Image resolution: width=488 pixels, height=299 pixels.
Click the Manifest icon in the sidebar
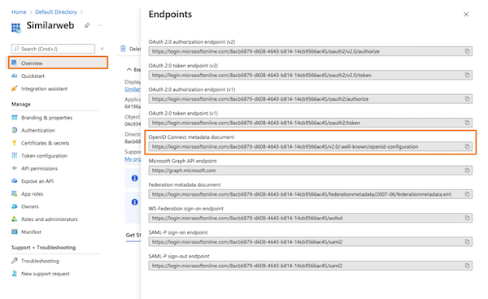(15, 232)
